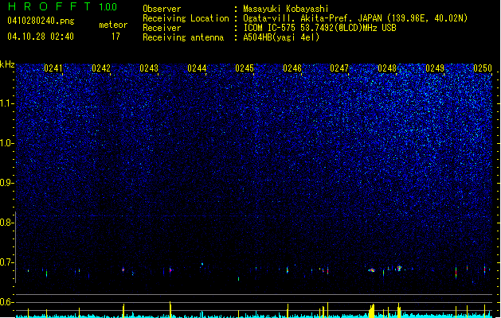Viewport: 501px width, 318px height.
Task: Click the Receiver label
Action: (x=162, y=28)
